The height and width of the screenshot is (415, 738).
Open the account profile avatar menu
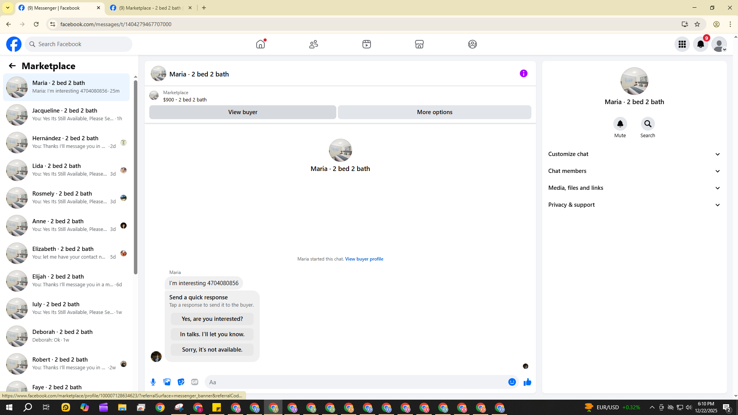(x=719, y=44)
